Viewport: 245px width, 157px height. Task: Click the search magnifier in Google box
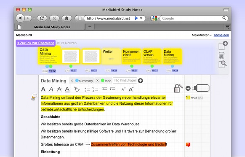coord(224,18)
